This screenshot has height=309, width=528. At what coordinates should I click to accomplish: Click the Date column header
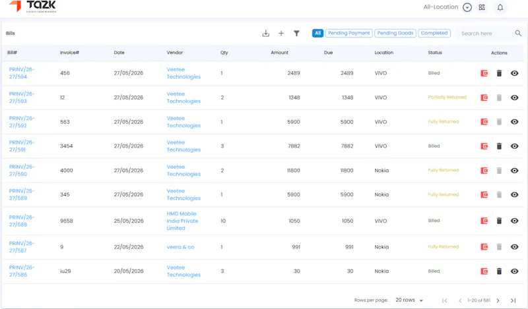click(119, 53)
